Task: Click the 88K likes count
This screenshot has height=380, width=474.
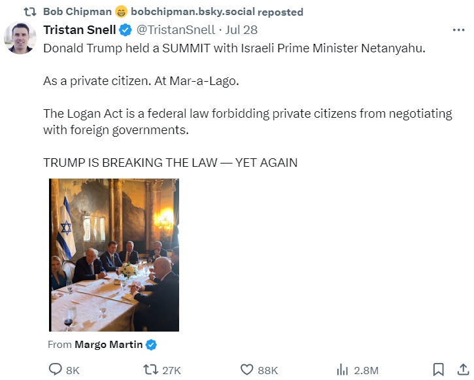Action: click(x=267, y=370)
